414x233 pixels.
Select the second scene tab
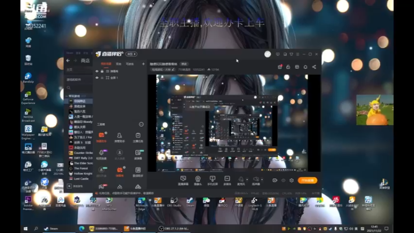click(119, 64)
